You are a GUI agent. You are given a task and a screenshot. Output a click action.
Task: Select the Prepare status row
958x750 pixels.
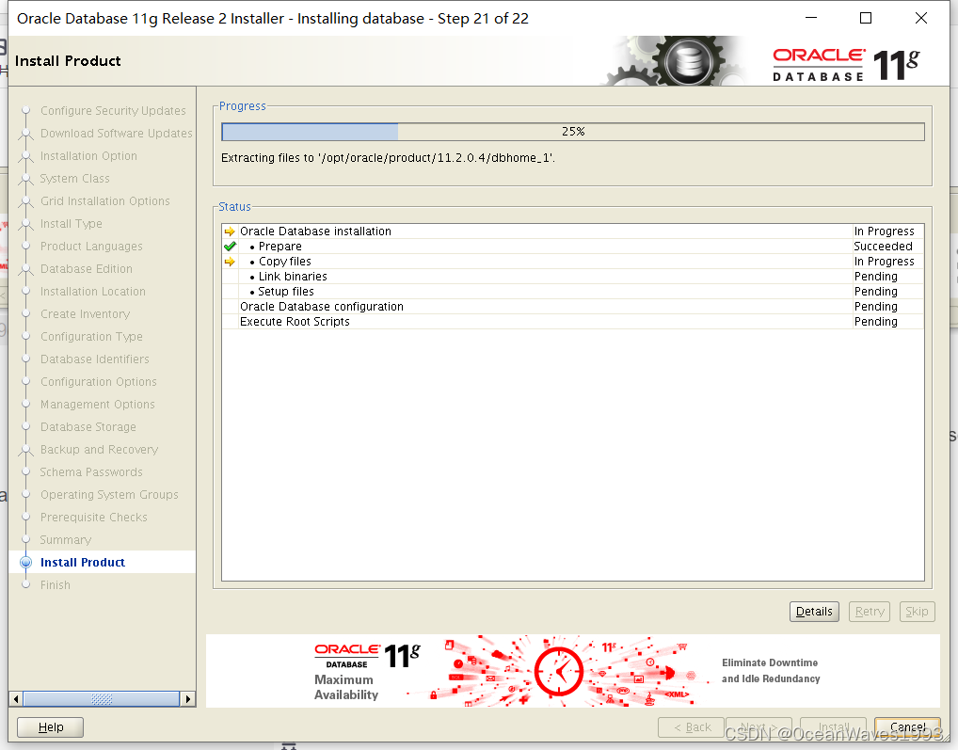click(572, 247)
